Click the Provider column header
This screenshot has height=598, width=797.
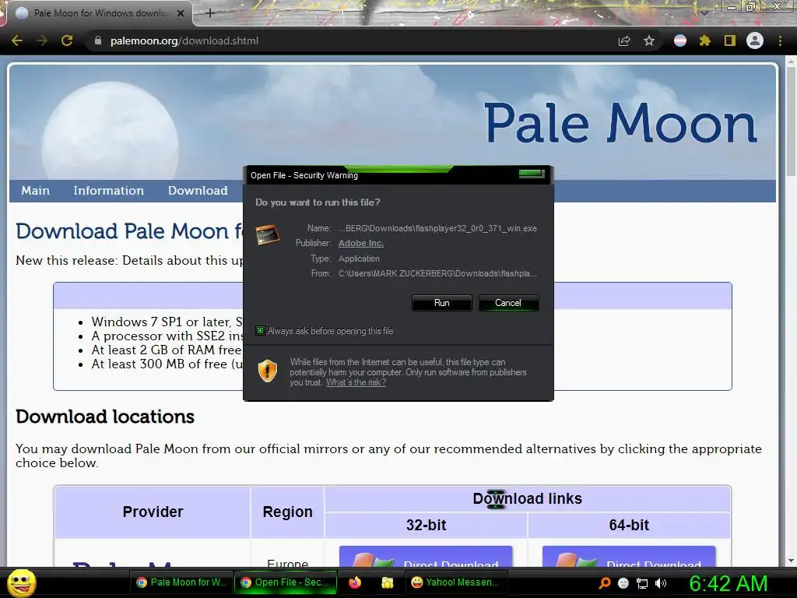(x=153, y=512)
